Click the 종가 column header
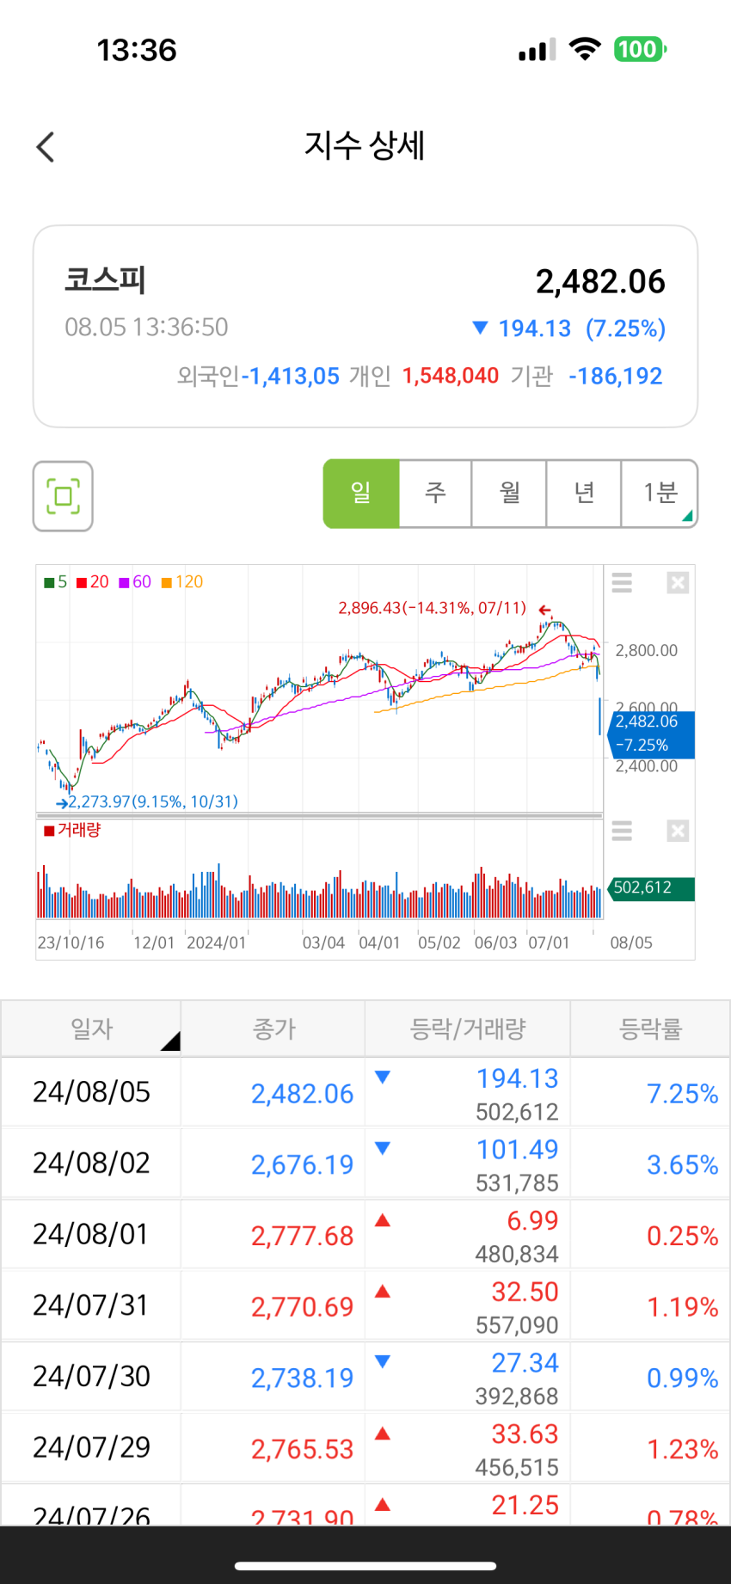The height and width of the screenshot is (1584, 731). click(x=273, y=1028)
